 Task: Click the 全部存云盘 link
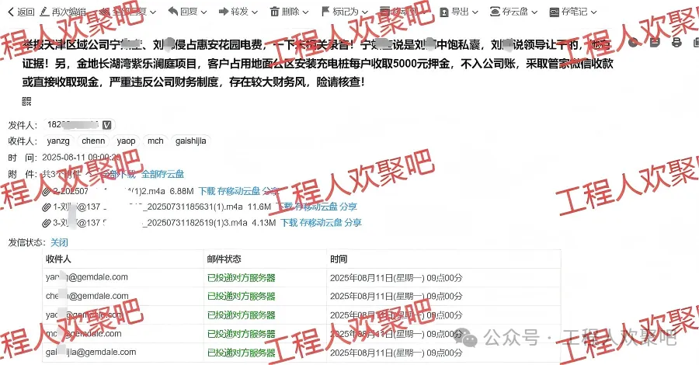coord(163,174)
